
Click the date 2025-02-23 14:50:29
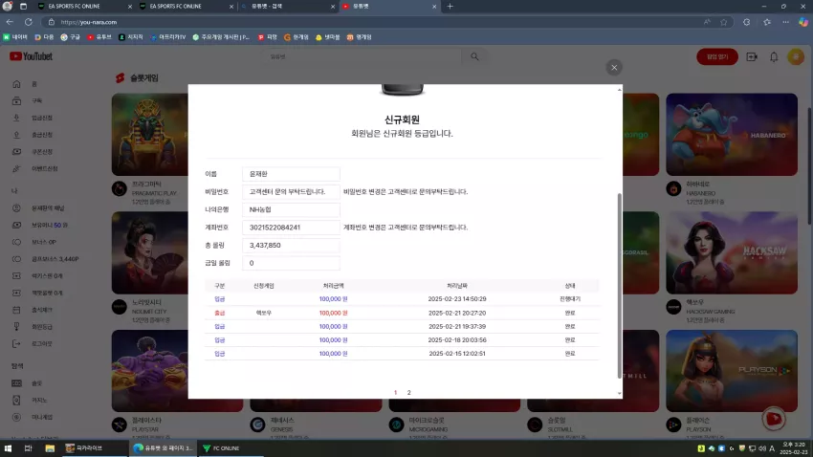click(457, 299)
